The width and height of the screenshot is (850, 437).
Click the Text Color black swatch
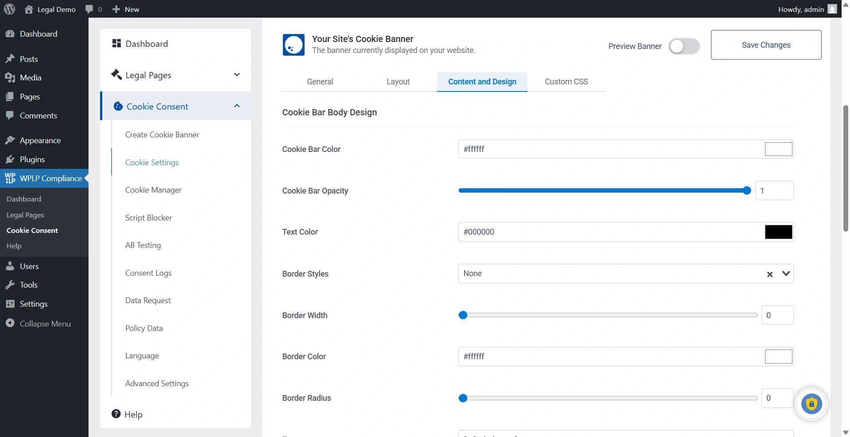pos(778,232)
